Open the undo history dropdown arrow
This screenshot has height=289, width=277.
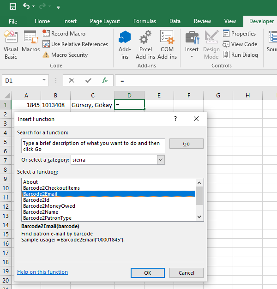34,6
